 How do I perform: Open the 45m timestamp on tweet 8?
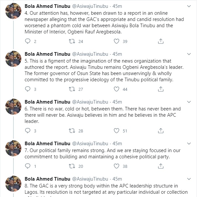[x=117, y=179]
